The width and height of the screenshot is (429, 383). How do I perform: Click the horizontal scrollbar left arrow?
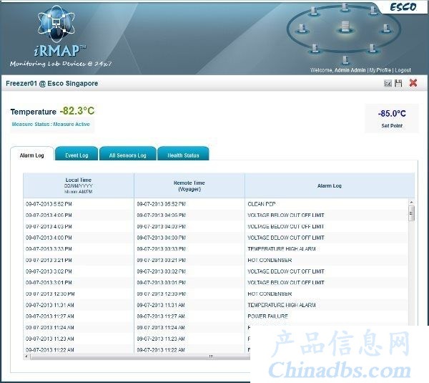click(26, 357)
